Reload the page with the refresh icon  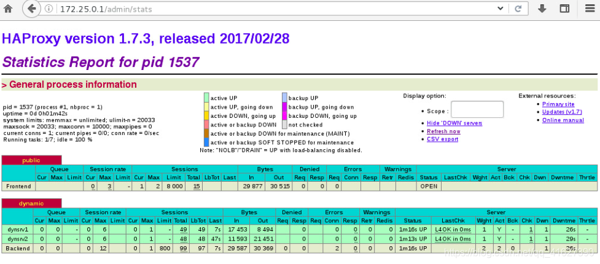point(519,9)
